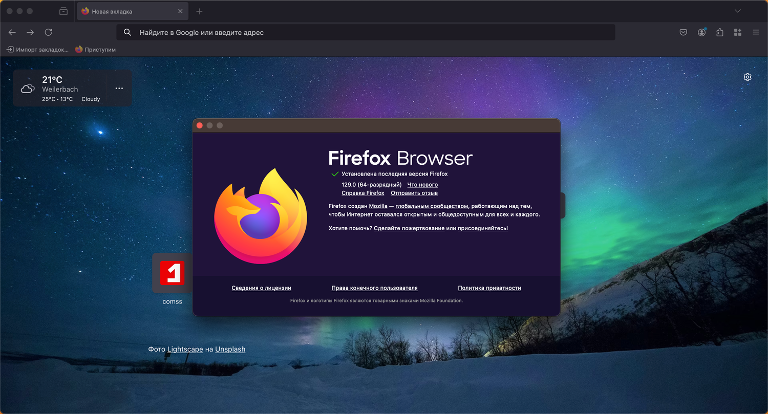The height and width of the screenshot is (414, 768).
Task: Click the Отправить отзыв link
Action: click(x=414, y=193)
